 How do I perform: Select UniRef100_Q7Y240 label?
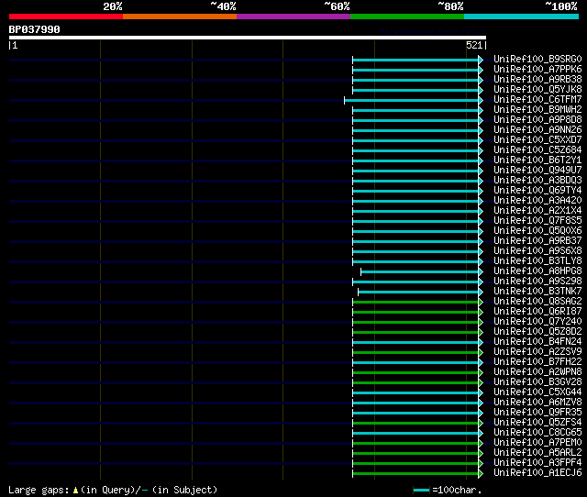[x=537, y=322]
